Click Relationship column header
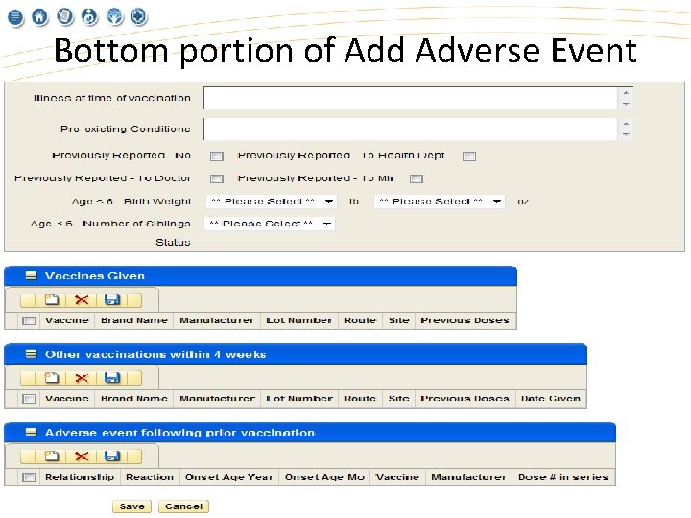This screenshot has height=518, width=691. (x=80, y=477)
